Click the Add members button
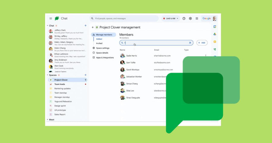Screen dimensions: 272x143 pyautogui.click(x=202, y=43)
